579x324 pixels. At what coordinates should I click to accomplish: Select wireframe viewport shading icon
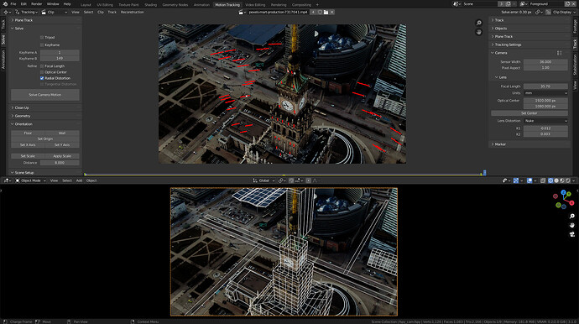[550, 180]
